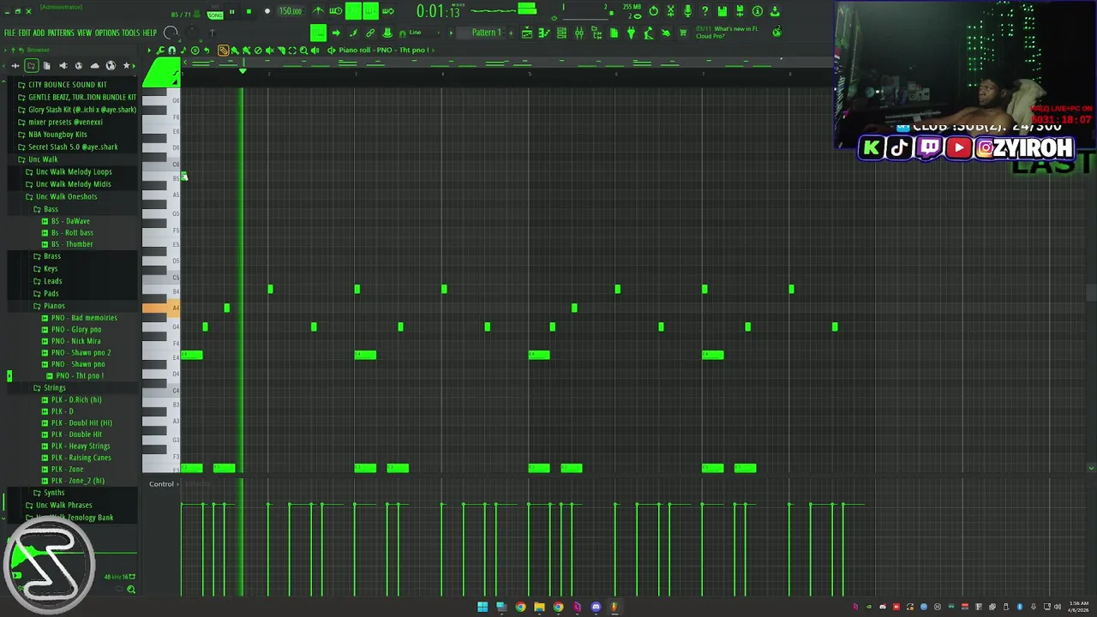Toggle piano roll magnet snap icon
1097x617 pixels.
[x=171, y=50]
